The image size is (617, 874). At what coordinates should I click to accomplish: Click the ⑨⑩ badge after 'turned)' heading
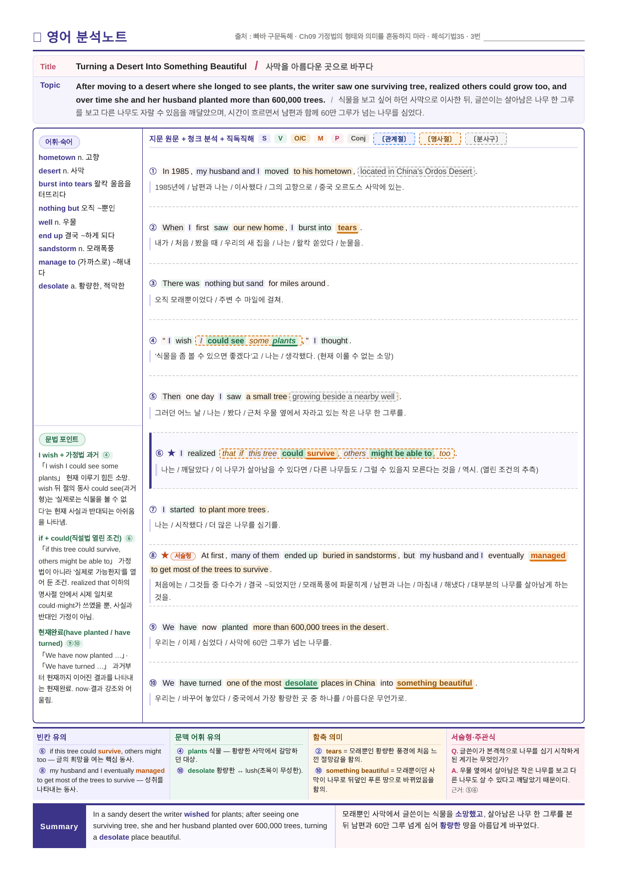(74, 643)
